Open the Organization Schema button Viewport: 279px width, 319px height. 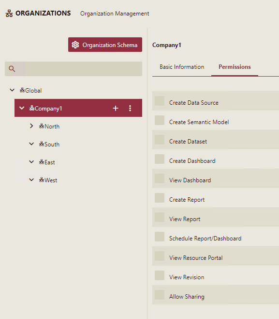105,45
